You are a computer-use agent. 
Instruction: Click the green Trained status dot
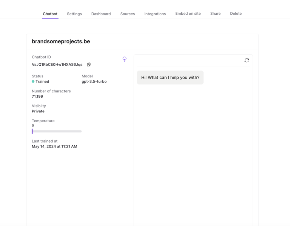click(33, 81)
